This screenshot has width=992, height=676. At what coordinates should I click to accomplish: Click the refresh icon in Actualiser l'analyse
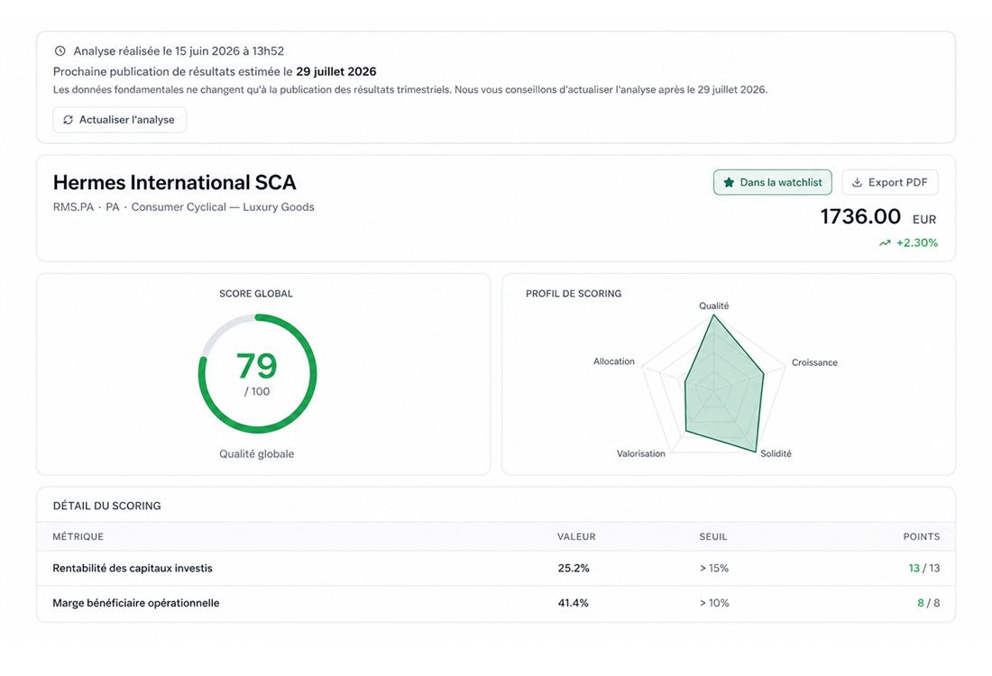pos(69,120)
